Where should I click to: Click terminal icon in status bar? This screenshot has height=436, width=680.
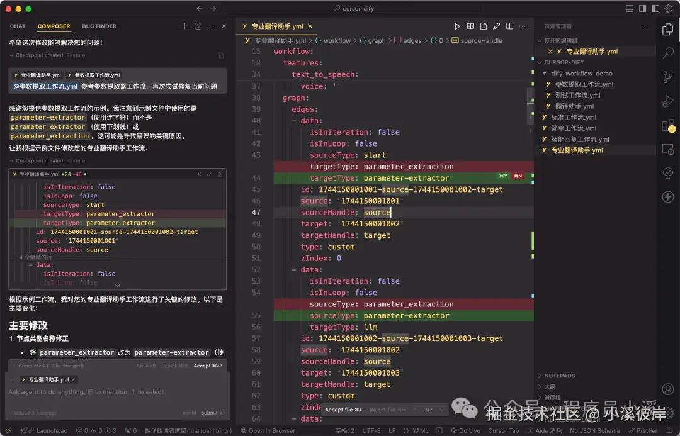tap(439, 430)
